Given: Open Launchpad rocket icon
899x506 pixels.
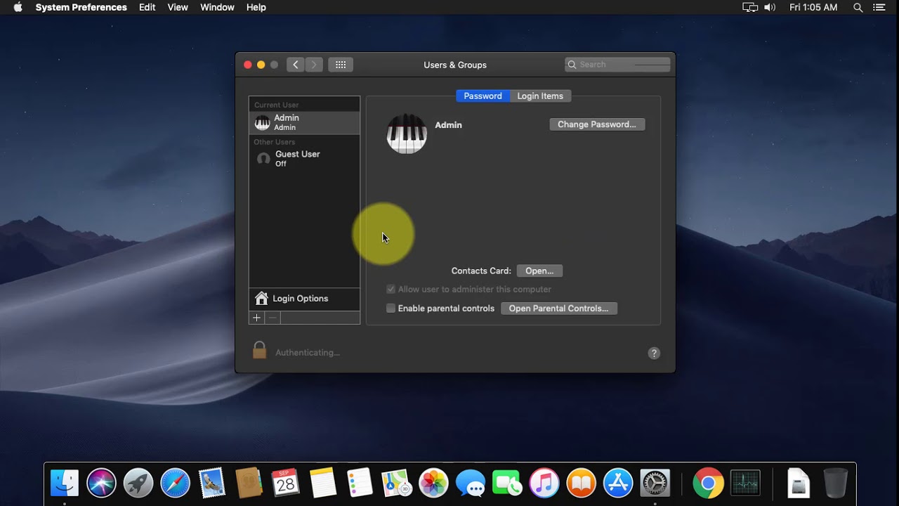Looking at the screenshot, I should 138,484.
